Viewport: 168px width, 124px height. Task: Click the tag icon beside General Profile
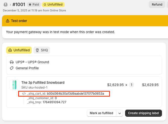(x=12, y=68)
